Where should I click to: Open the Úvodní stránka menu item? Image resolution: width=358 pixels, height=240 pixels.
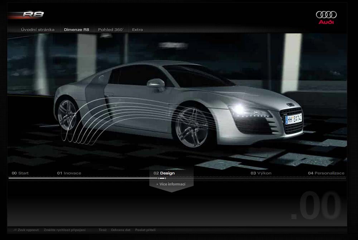coord(38,30)
